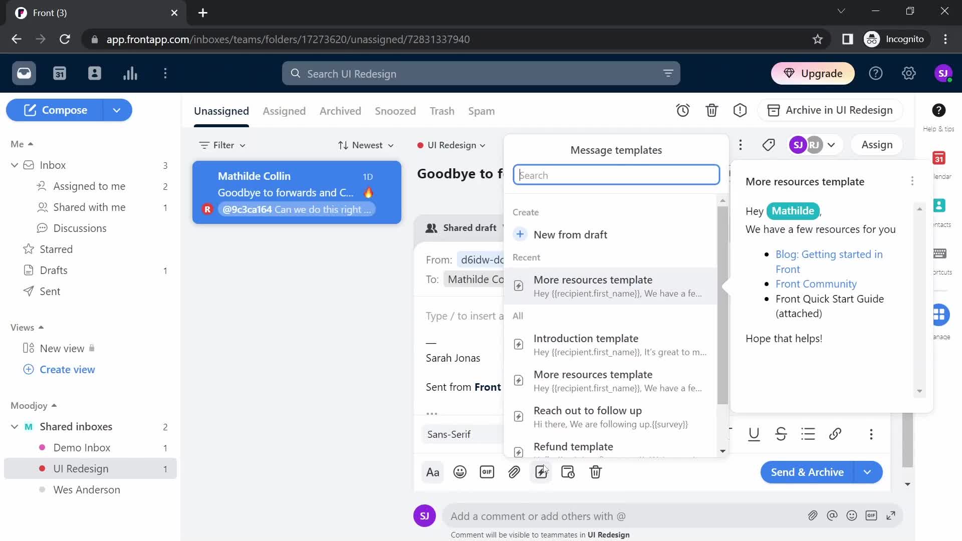Open template preview options dots
The image size is (962, 541).
(x=912, y=181)
